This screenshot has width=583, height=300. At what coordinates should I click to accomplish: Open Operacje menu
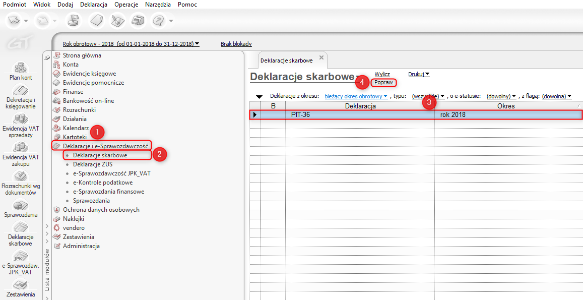(x=126, y=5)
